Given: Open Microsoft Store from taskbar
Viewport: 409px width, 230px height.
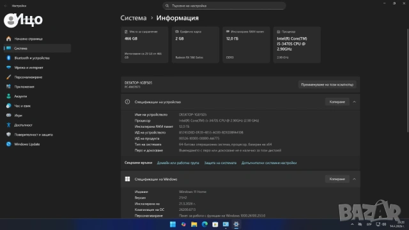Looking at the screenshot, I should pos(215,224).
